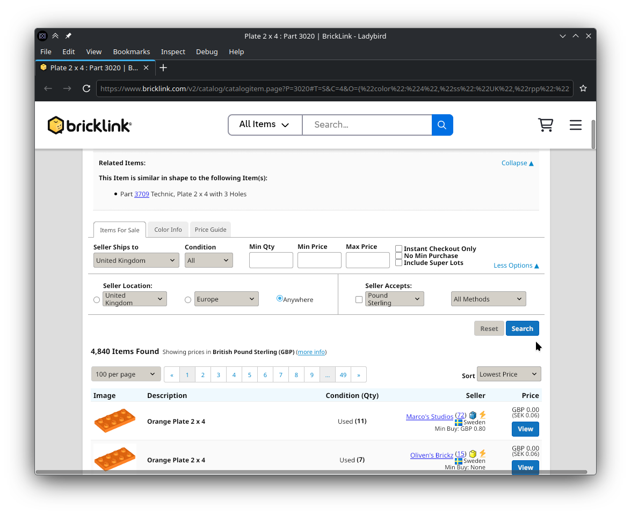Screen dimensions: 631x516
Task: Click the first Orange Plate 2 x 4 image
Action: point(115,421)
